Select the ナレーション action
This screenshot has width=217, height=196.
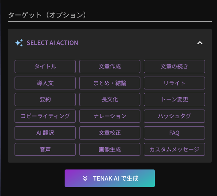(x=110, y=116)
